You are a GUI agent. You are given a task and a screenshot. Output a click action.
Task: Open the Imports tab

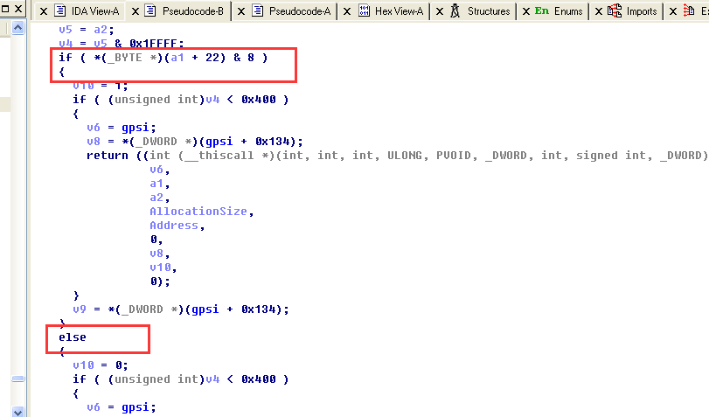tap(641, 11)
